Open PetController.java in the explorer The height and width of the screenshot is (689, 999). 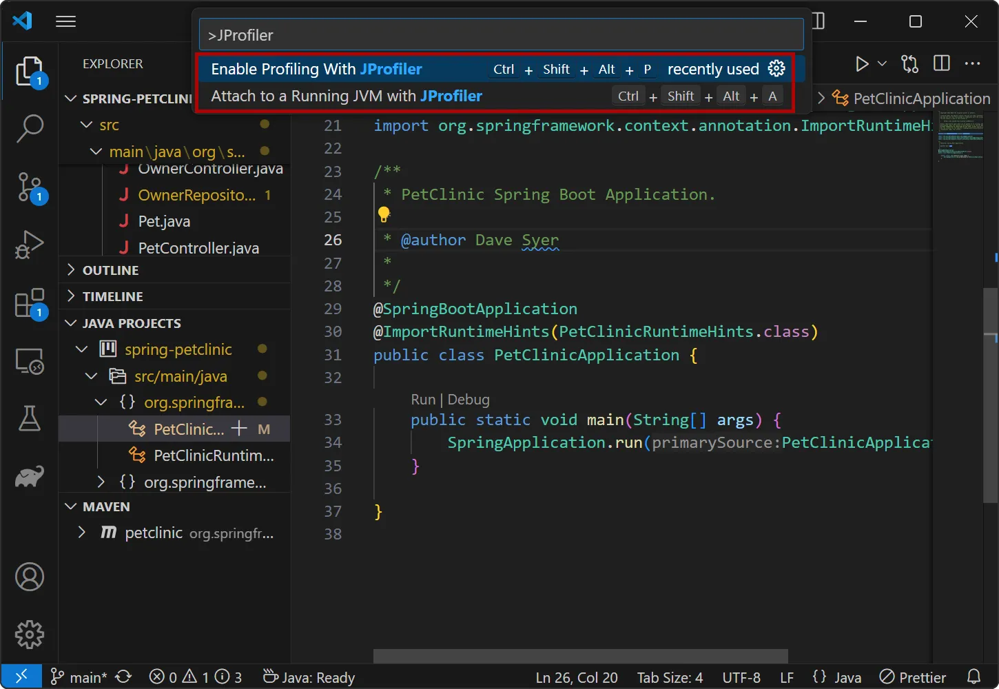[198, 248]
